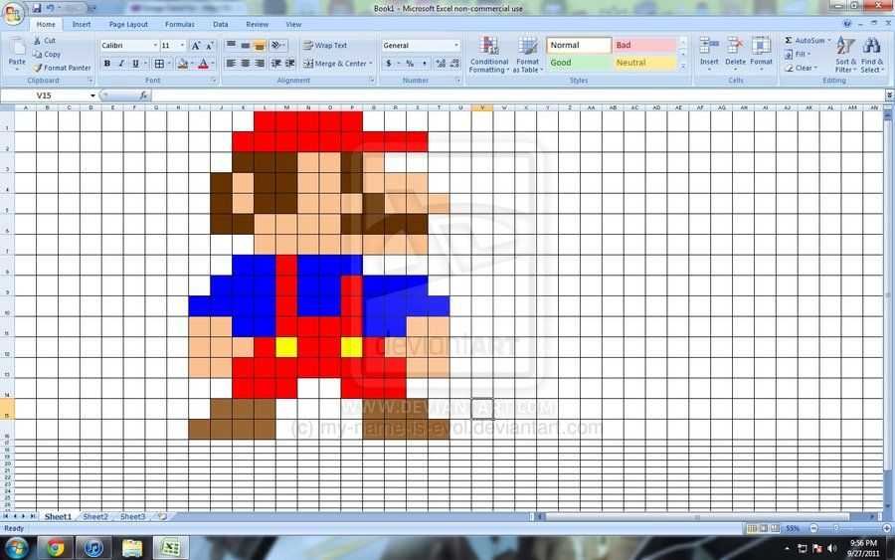Click Delete cells button
This screenshot has height=560, width=895.
point(735,55)
